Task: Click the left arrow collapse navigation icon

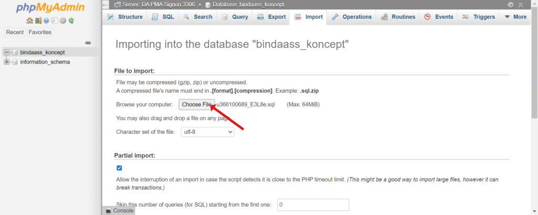Action: pyautogui.click(x=106, y=5)
